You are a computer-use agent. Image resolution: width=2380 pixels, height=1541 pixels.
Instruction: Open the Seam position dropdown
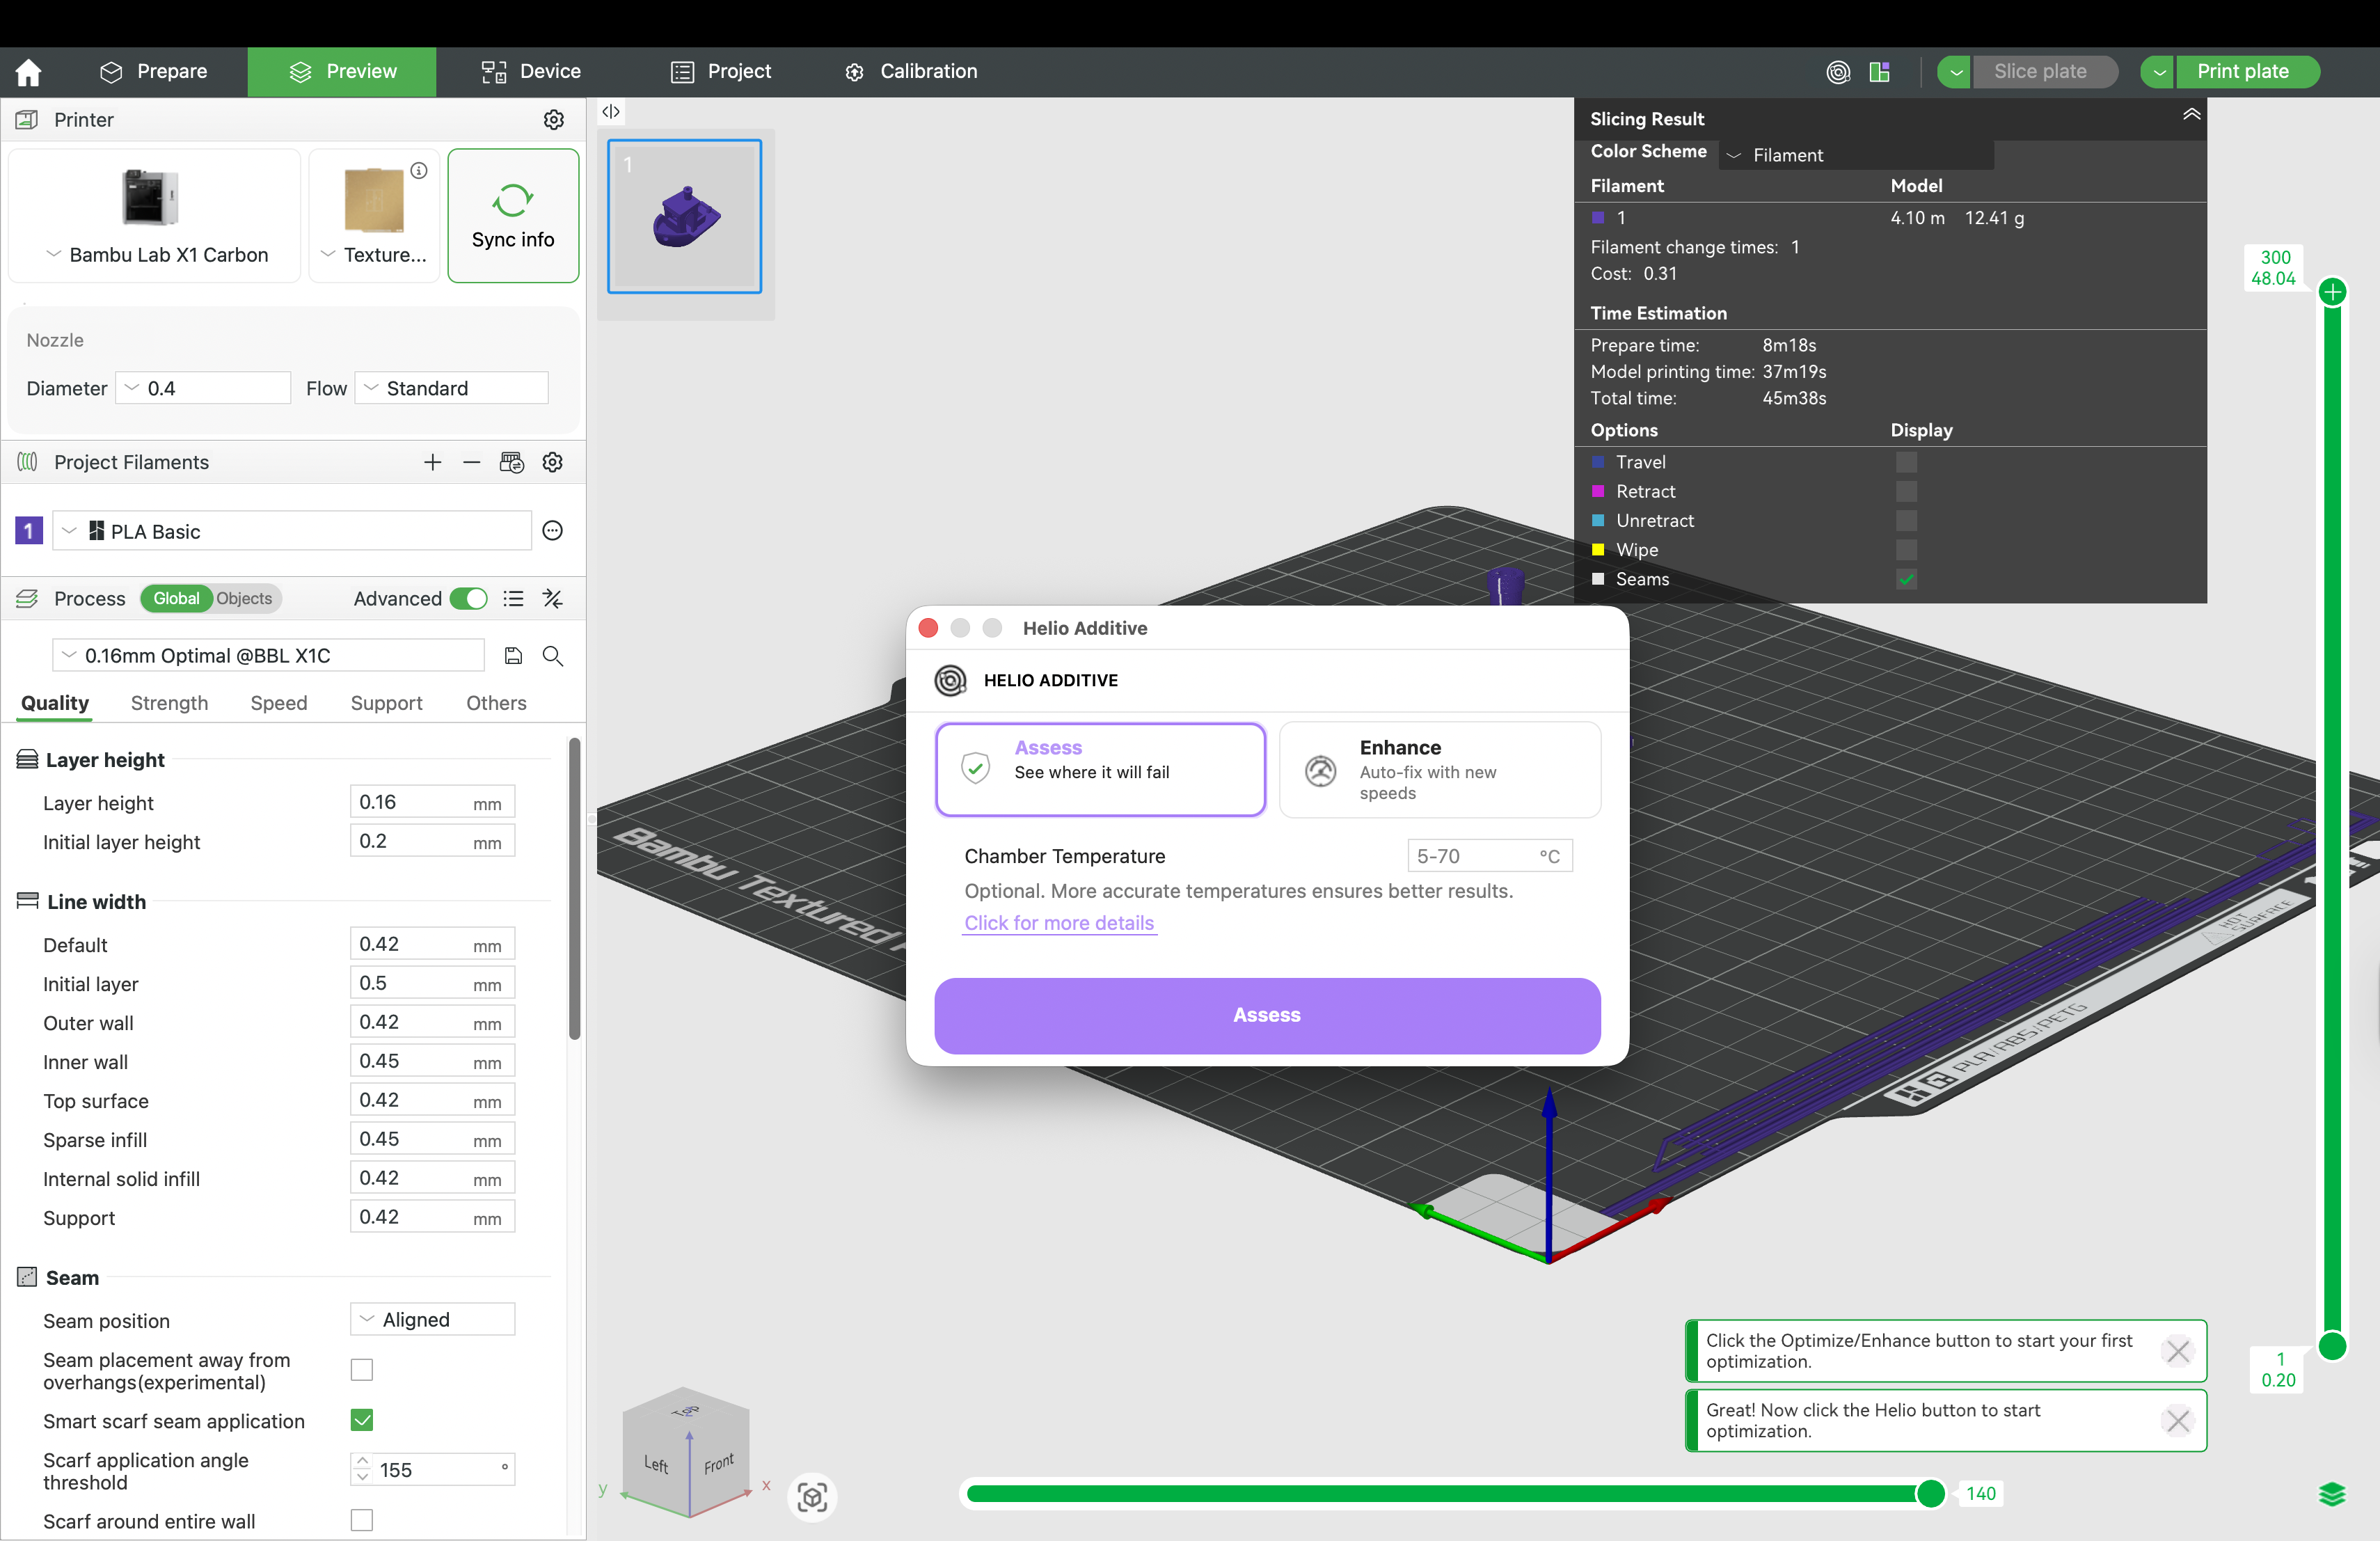(x=432, y=1319)
